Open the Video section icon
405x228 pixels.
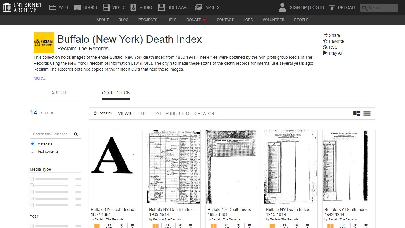106,7
